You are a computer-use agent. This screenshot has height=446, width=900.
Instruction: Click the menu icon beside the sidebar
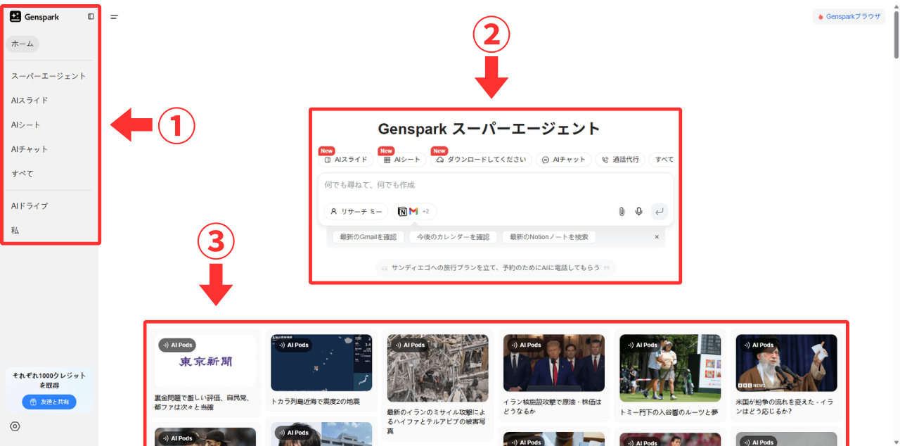114,17
